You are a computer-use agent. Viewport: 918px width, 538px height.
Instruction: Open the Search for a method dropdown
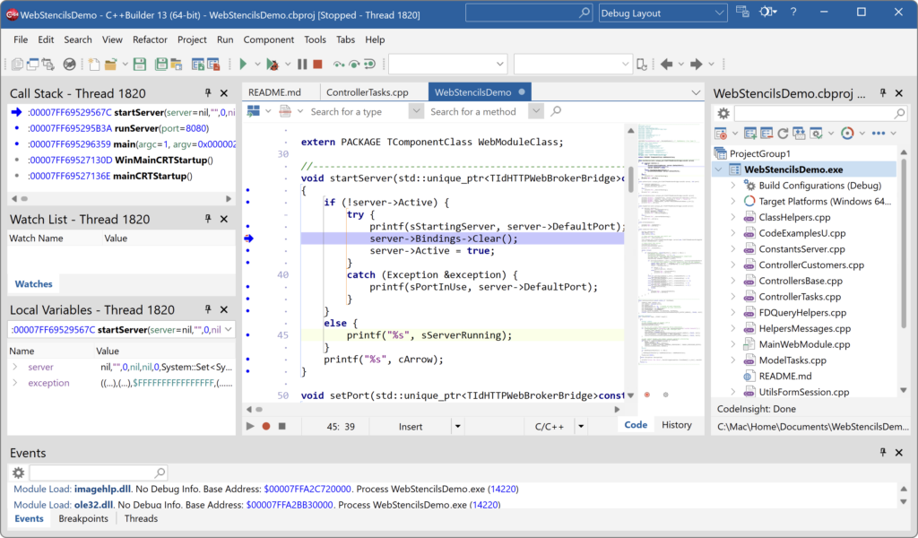tap(536, 111)
